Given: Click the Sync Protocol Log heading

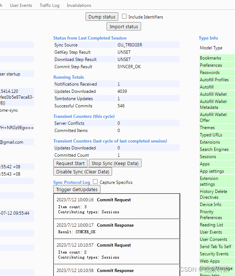Looking at the screenshot, I should 72,182.
